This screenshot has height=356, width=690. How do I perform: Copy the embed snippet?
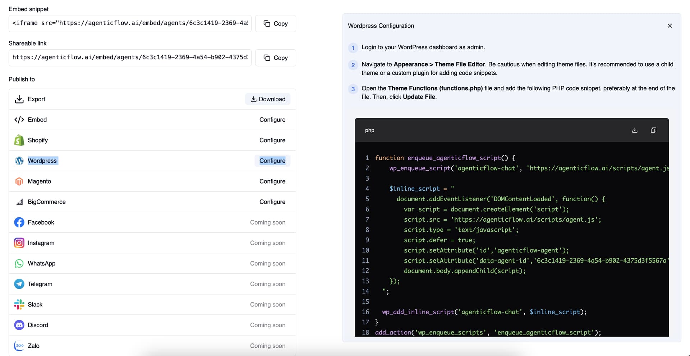click(x=275, y=24)
